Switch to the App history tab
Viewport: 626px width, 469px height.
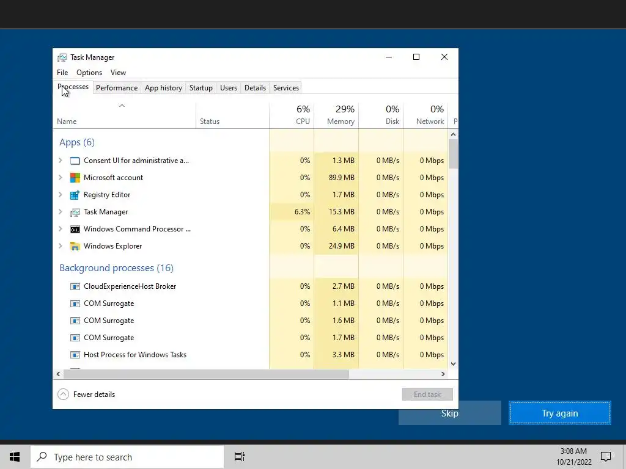163,88
